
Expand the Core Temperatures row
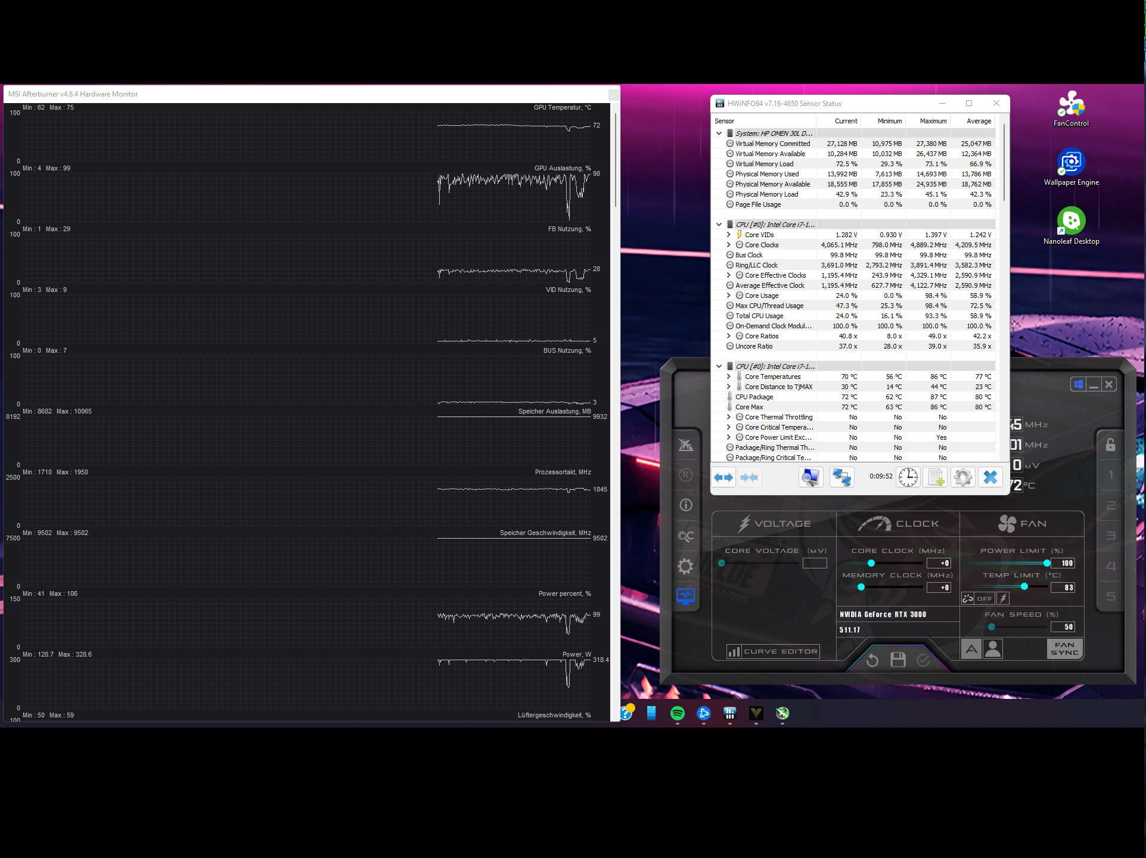coord(728,377)
